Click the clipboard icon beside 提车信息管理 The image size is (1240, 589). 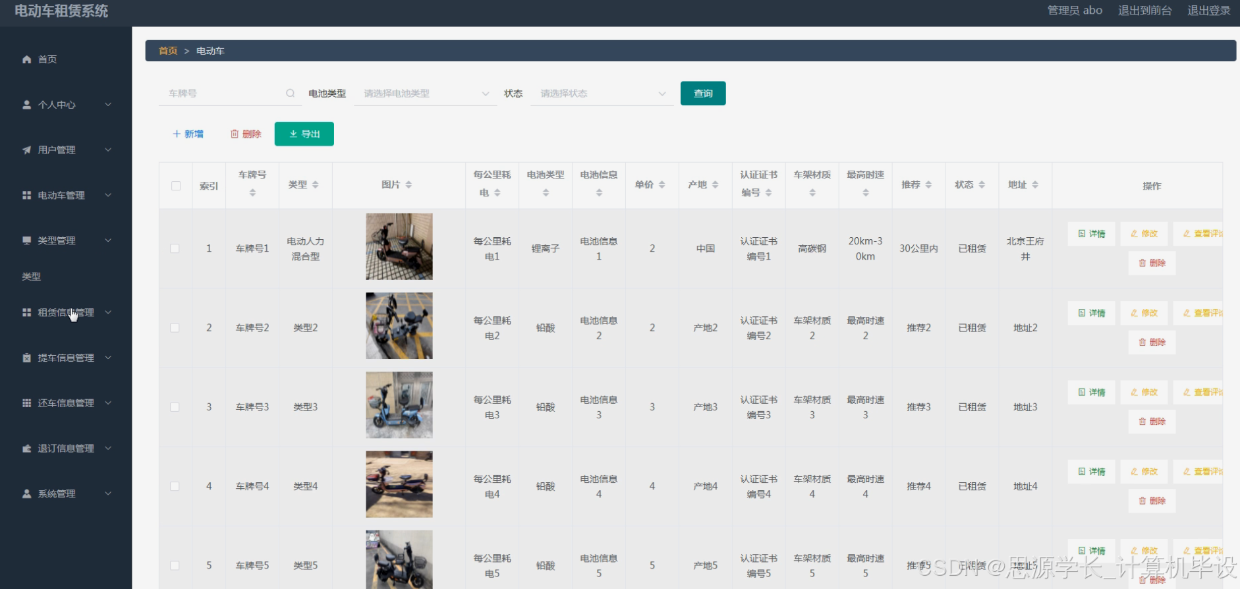26,358
